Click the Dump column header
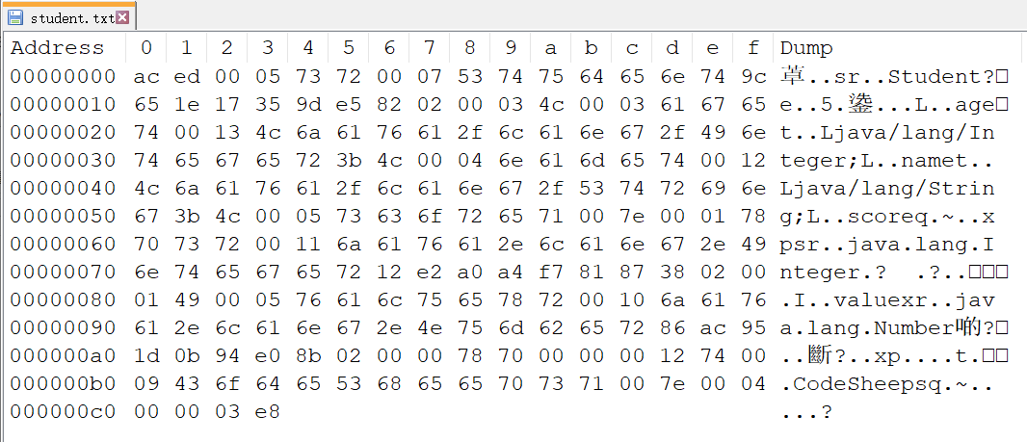Image resolution: width=1027 pixels, height=442 pixels. click(806, 48)
